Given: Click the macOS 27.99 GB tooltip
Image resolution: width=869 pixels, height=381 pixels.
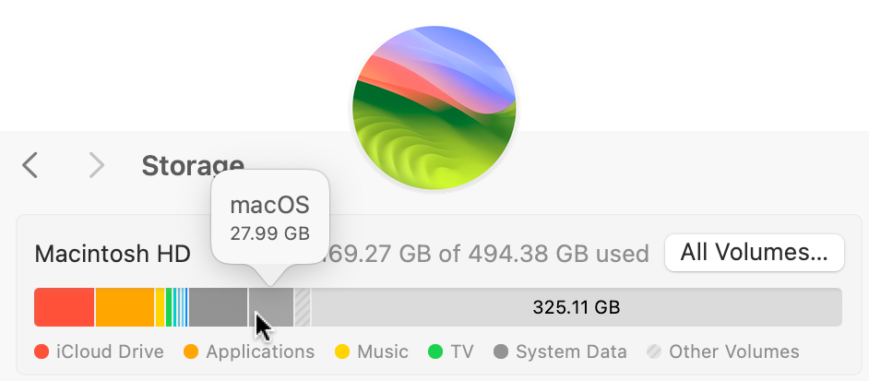Looking at the screenshot, I should coord(269,218).
